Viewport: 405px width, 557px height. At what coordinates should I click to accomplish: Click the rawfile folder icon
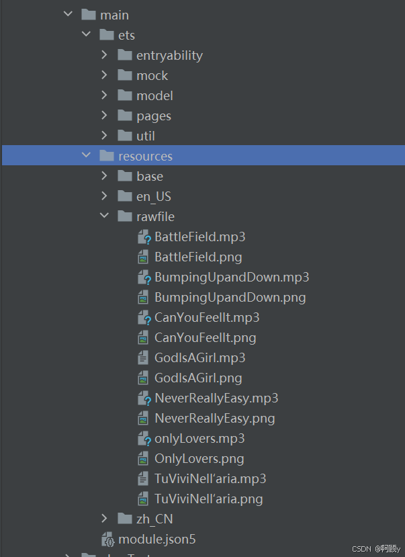pos(124,216)
